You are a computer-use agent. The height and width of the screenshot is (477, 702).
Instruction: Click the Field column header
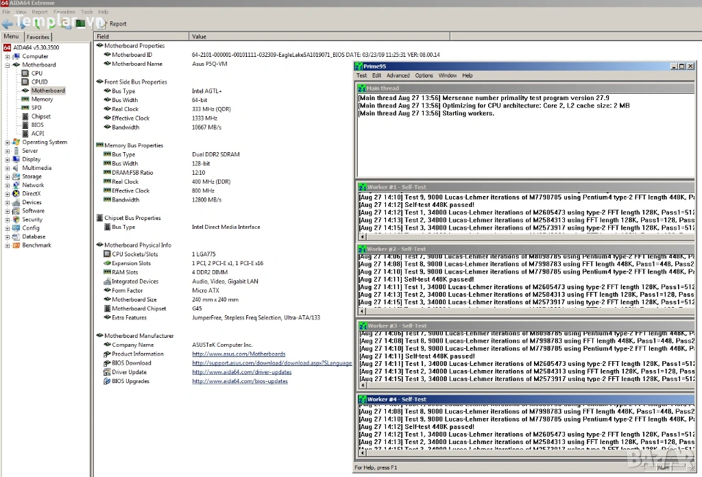coord(103,36)
